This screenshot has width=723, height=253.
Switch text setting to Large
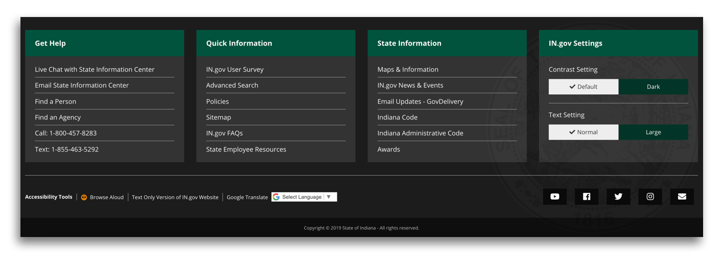[x=653, y=132]
